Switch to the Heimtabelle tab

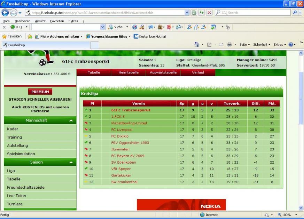click(128, 72)
